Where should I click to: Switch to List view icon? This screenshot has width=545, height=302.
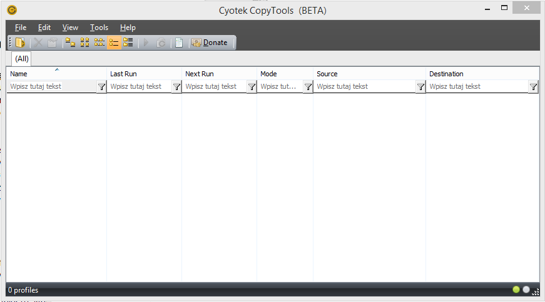[x=99, y=43]
